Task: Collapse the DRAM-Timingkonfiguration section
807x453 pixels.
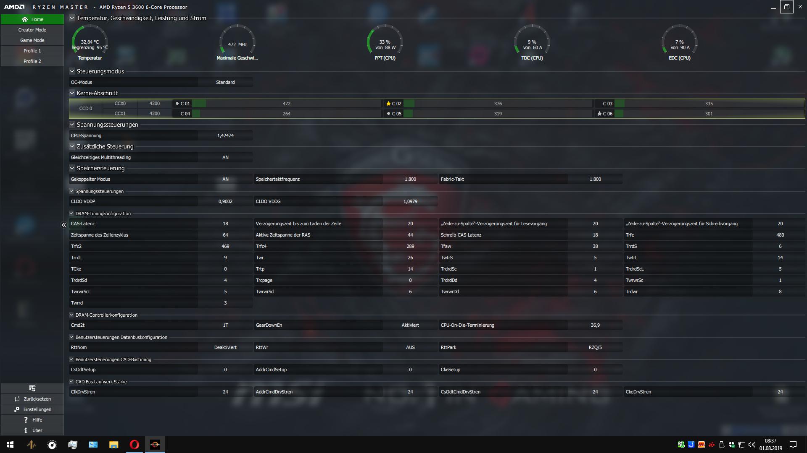Action: click(x=71, y=213)
